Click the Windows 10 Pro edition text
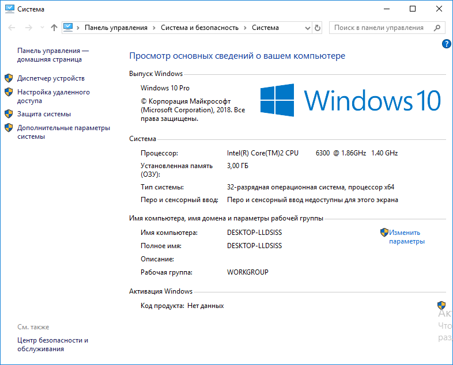The height and width of the screenshot is (365, 453). coord(165,88)
